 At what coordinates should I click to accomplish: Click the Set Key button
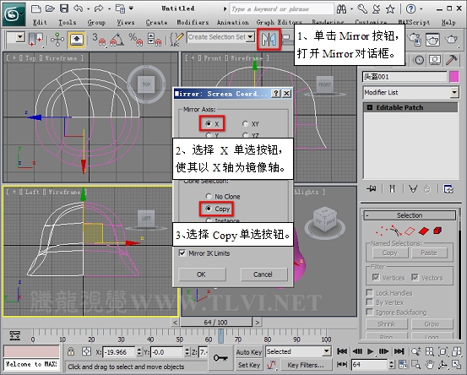(x=249, y=365)
